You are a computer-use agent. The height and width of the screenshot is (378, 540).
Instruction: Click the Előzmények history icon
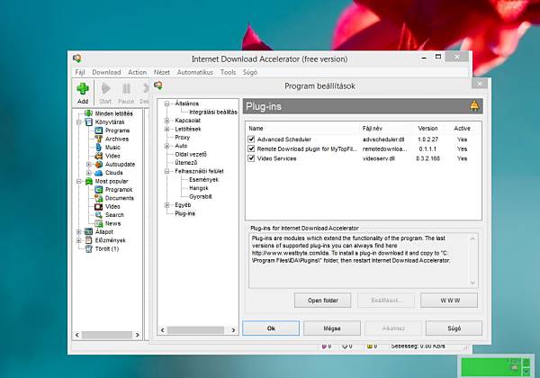[88, 240]
